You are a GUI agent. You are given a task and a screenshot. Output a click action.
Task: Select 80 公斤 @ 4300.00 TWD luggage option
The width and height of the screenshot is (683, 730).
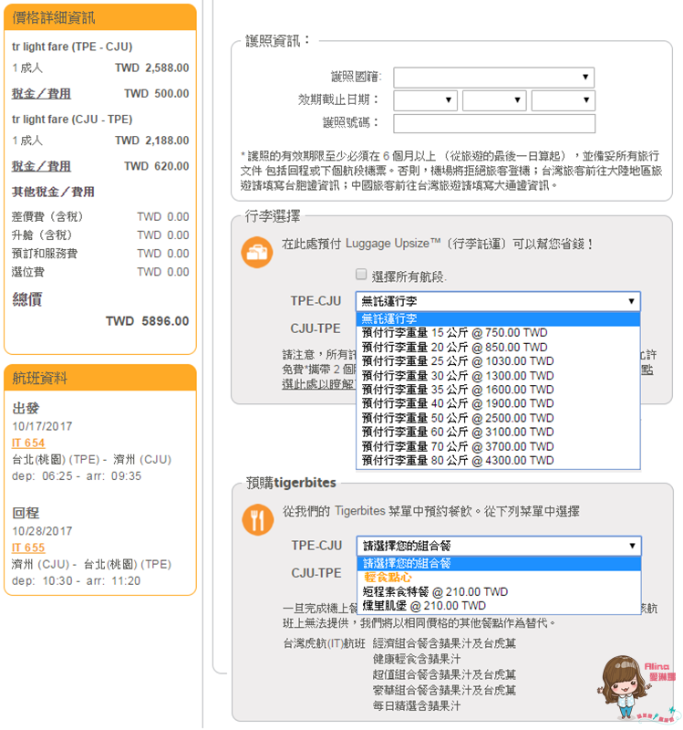(x=498, y=461)
